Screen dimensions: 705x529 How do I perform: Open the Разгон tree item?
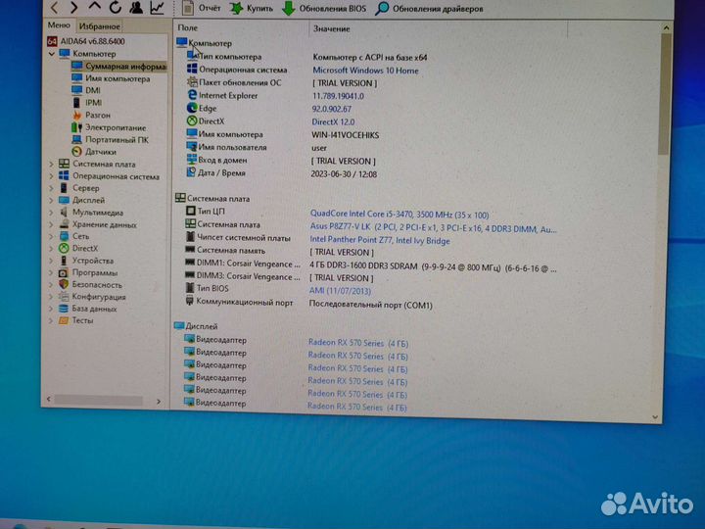pyautogui.click(x=98, y=115)
